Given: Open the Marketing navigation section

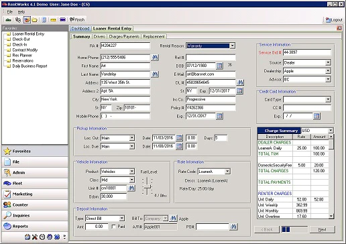Looking at the screenshot, I should pos(35,194).
